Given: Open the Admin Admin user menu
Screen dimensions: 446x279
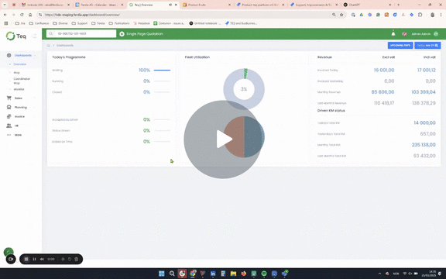Looking at the screenshot, I should [425, 34].
